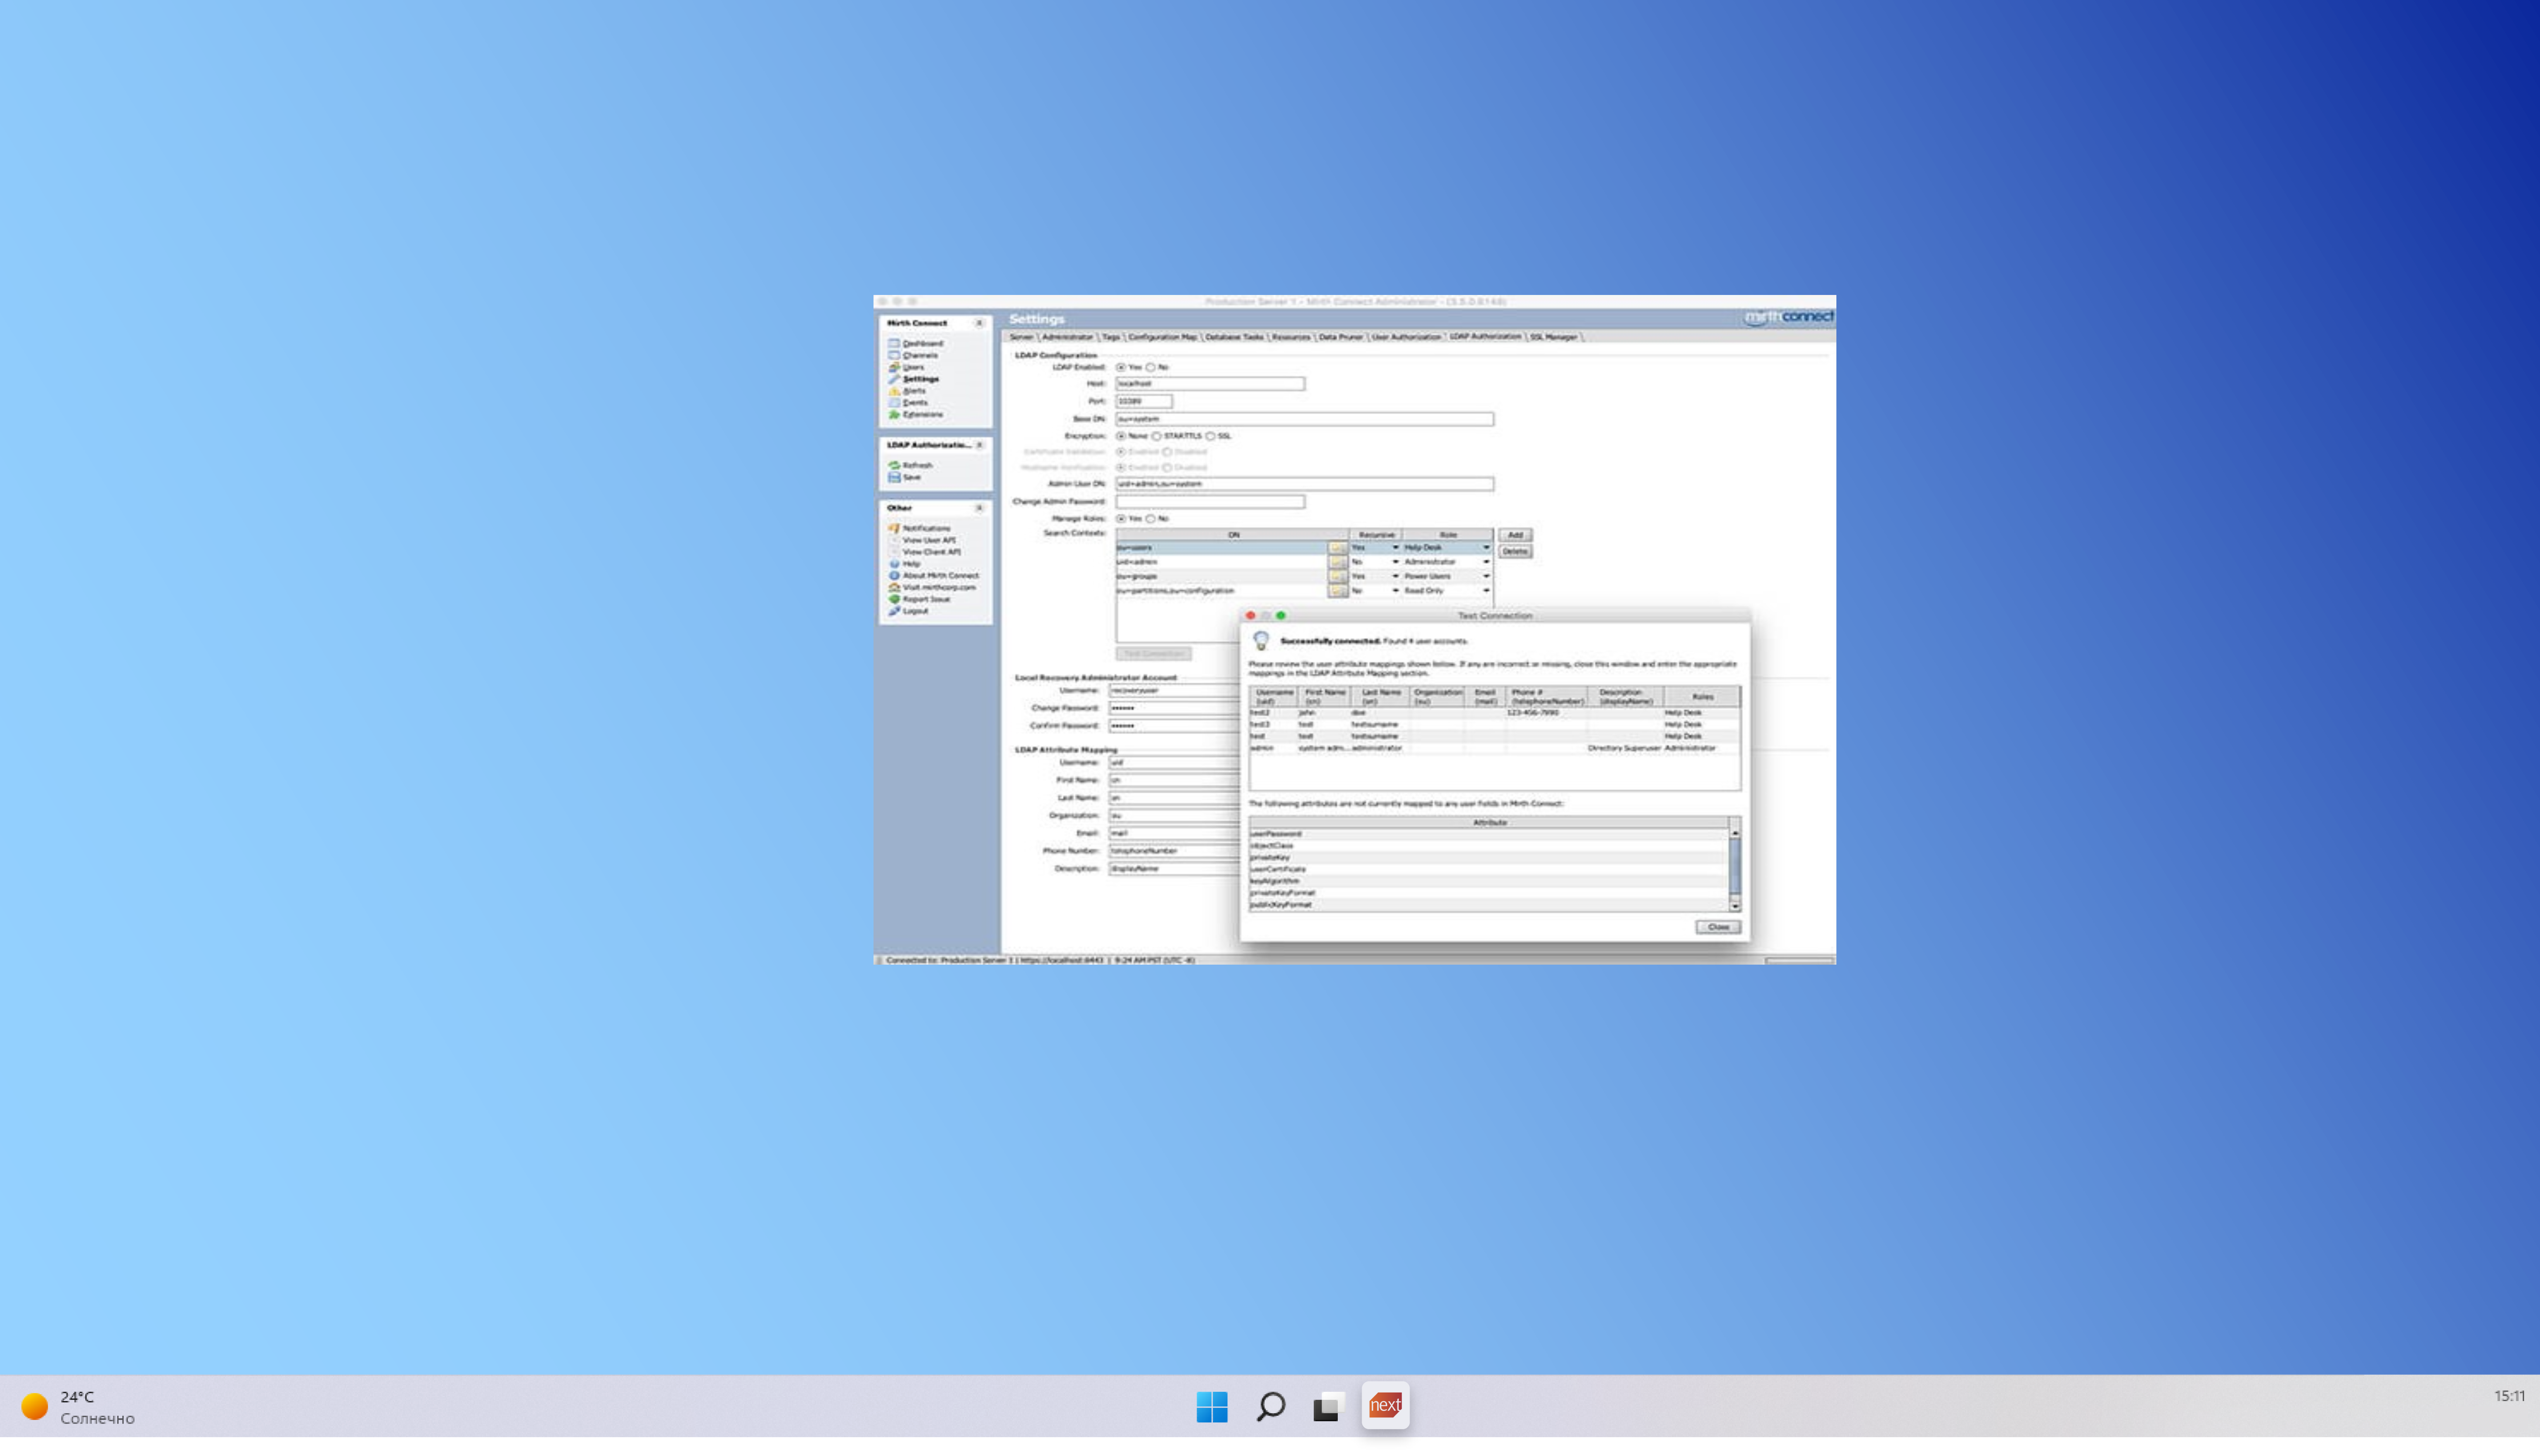Image resolution: width=2540 pixels, height=1456 pixels.
Task: Click the Host input field
Action: pos(1210,384)
